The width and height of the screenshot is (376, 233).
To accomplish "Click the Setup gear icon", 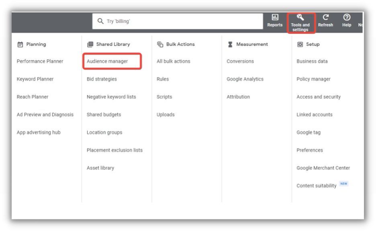I will 300,44.
